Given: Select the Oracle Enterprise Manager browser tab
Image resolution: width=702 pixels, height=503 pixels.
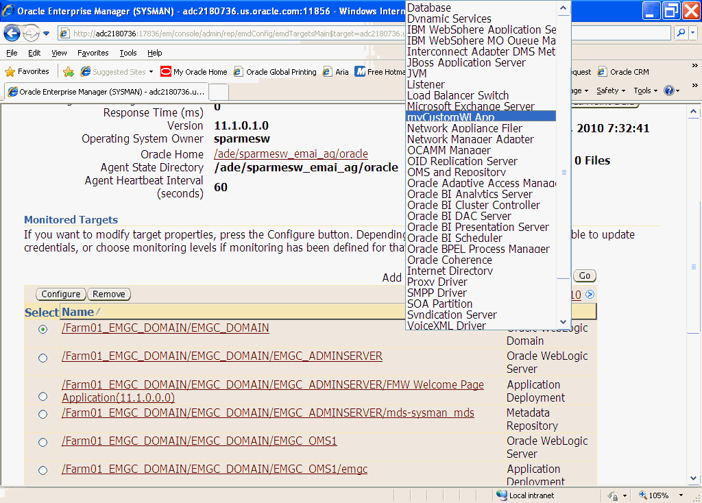Looking at the screenshot, I should (x=106, y=92).
